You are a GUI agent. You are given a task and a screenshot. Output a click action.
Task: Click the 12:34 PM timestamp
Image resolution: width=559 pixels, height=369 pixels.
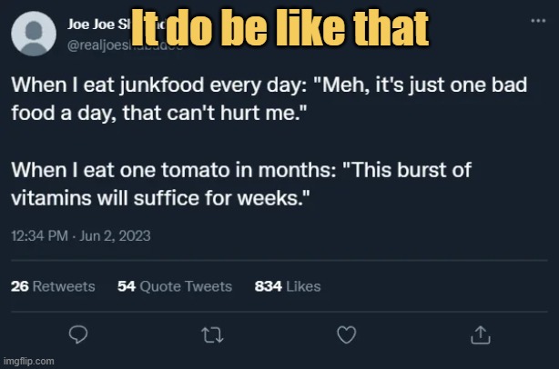tap(39, 236)
